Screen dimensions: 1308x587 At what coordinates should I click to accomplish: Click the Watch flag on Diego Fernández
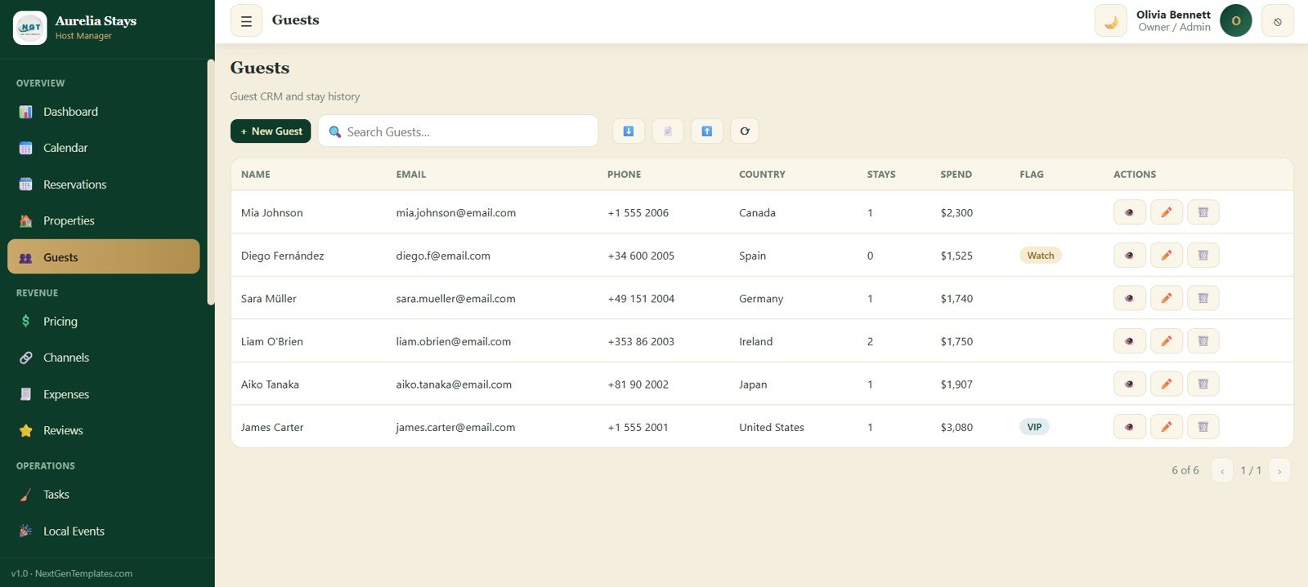tap(1041, 256)
